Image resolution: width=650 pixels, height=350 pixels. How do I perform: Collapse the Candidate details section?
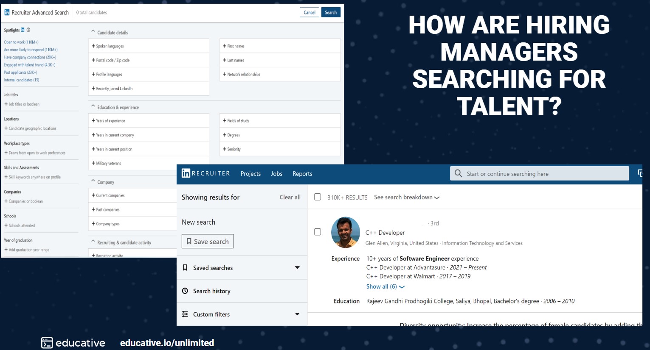click(93, 32)
